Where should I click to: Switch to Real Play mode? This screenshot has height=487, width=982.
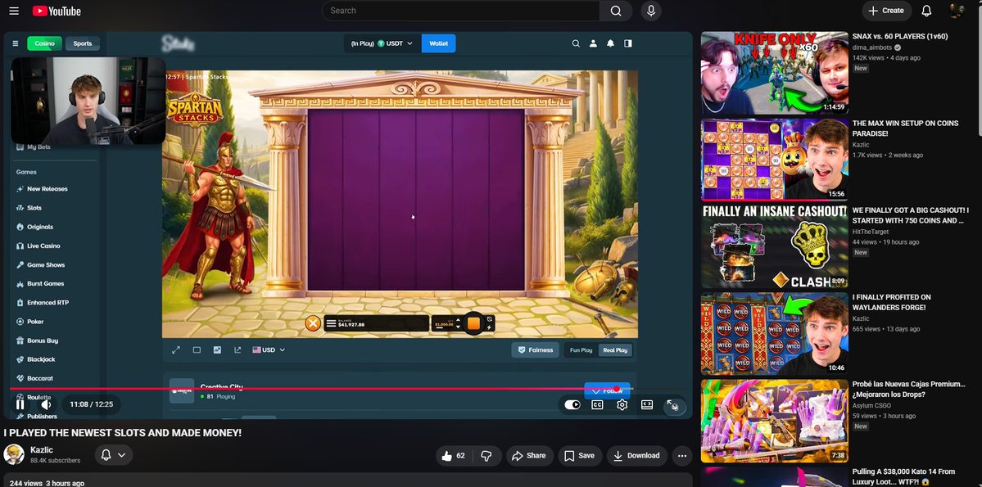point(615,350)
